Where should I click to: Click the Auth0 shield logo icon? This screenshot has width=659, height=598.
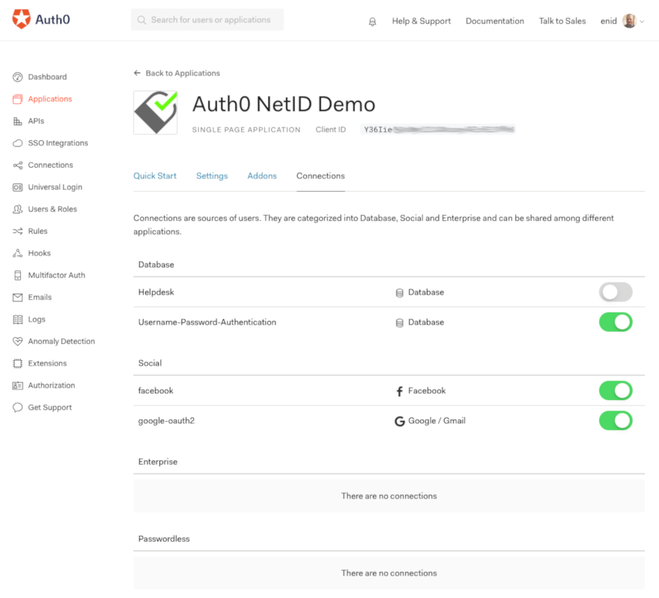21,19
